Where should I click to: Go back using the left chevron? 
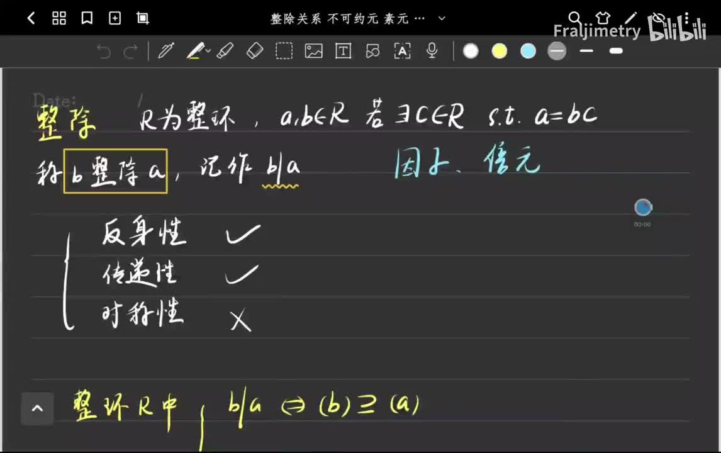(31, 18)
